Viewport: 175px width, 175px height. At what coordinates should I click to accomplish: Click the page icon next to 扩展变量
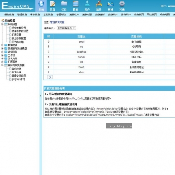(x=10, y=35)
